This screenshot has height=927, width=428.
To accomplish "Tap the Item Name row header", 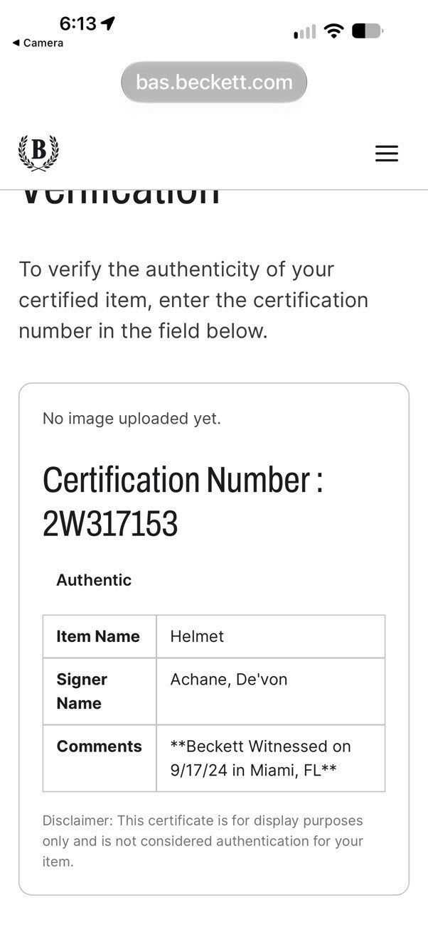I will (100, 636).
